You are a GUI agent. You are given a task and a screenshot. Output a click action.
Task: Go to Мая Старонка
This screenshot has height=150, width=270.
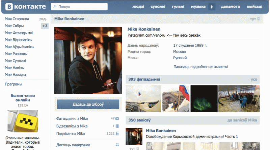point(17,19)
